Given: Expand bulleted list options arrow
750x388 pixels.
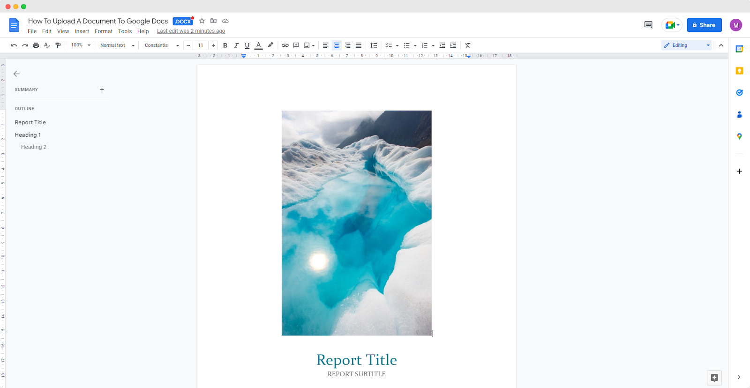Looking at the screenshot, I should (415, 45).
